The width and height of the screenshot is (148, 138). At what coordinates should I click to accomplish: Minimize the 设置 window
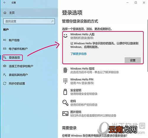[x=128, y=3]
